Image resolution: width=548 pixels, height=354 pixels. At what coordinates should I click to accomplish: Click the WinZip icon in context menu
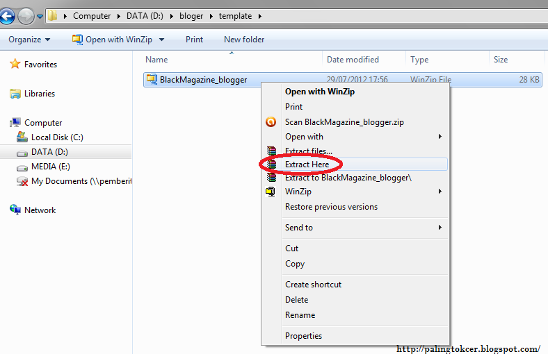[271, 192]
